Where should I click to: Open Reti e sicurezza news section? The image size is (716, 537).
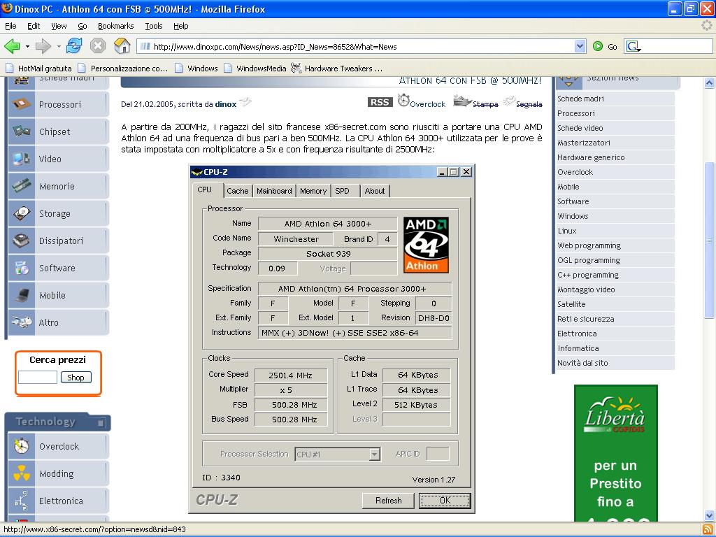585,319
